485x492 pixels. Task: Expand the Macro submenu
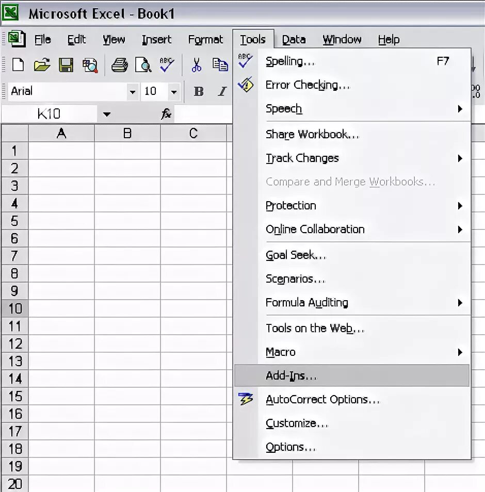click(352, 352)
